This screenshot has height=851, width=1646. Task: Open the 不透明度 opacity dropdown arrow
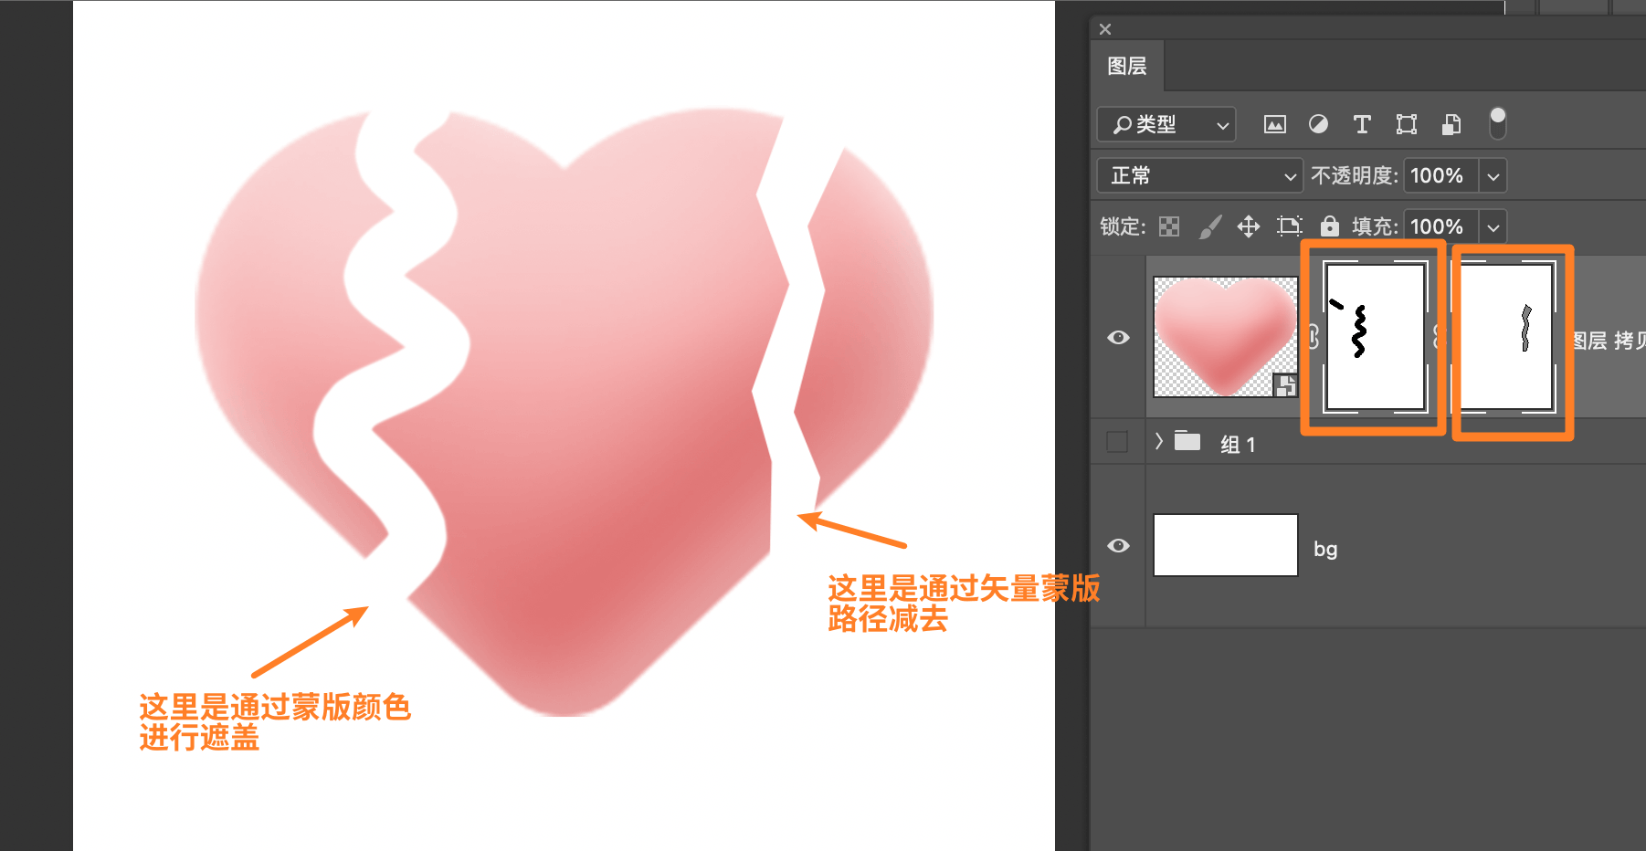pyautogui.click(x=1493, y=176)
